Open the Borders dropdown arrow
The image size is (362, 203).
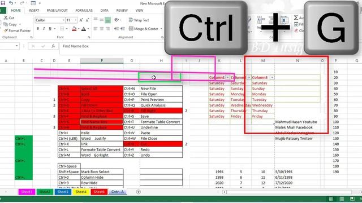point(67,29)
